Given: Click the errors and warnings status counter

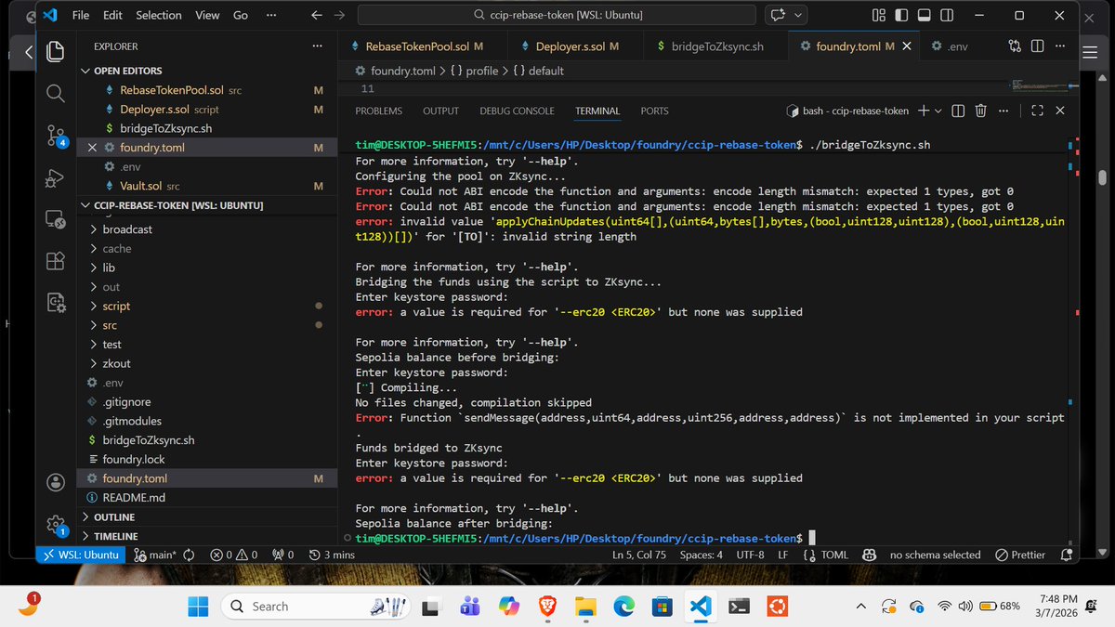Looking at the screenshot, I should point(234,555).
